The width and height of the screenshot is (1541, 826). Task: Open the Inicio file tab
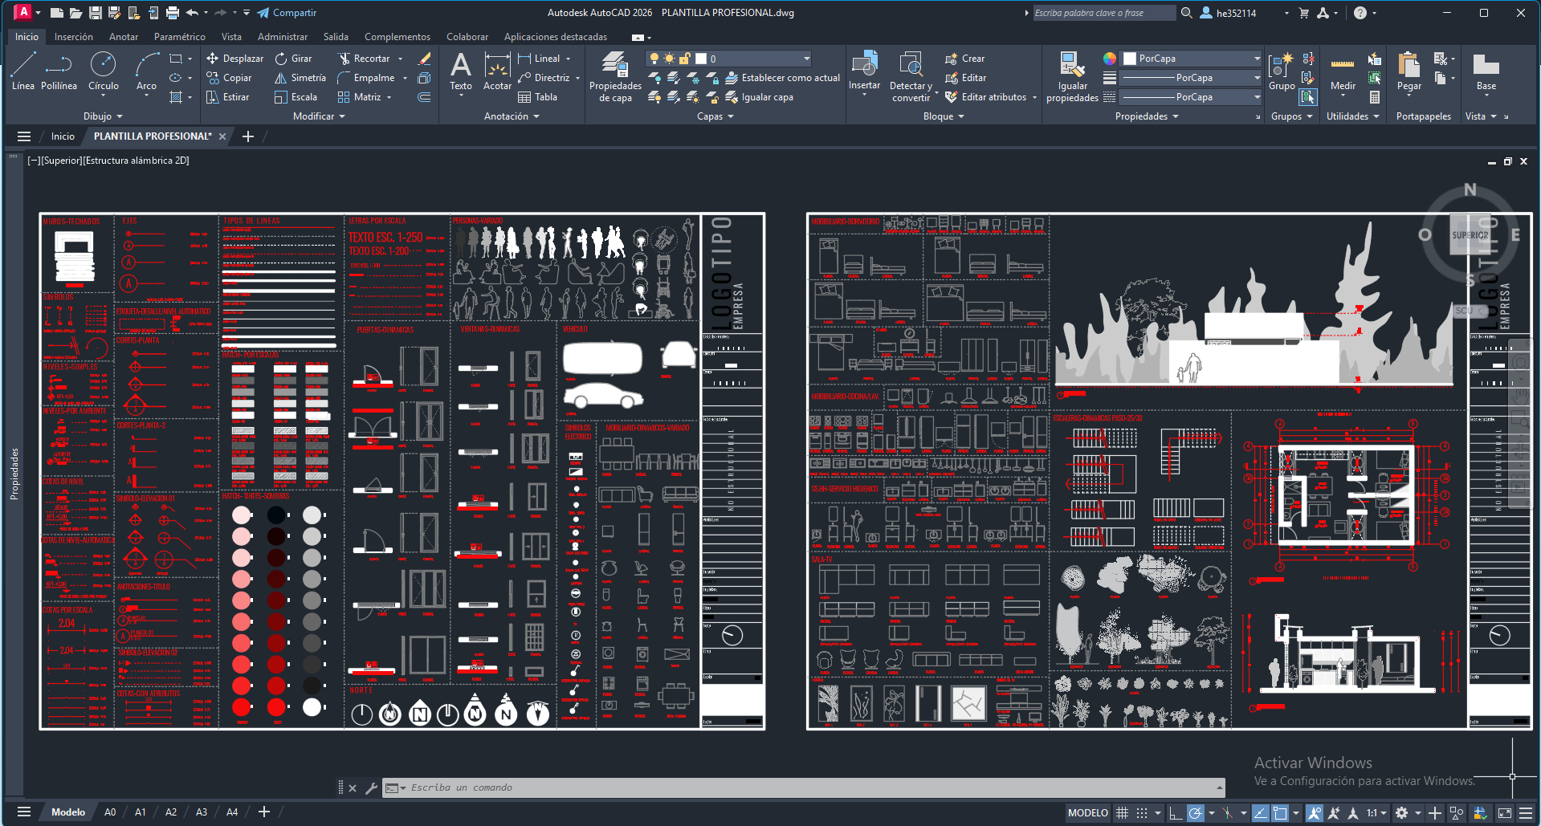[63, 136]
